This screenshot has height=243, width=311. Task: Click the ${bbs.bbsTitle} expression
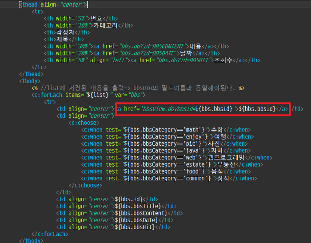[138, 206]
